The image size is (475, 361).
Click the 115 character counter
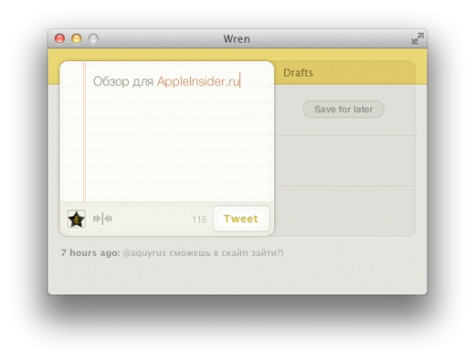point(199,219)
